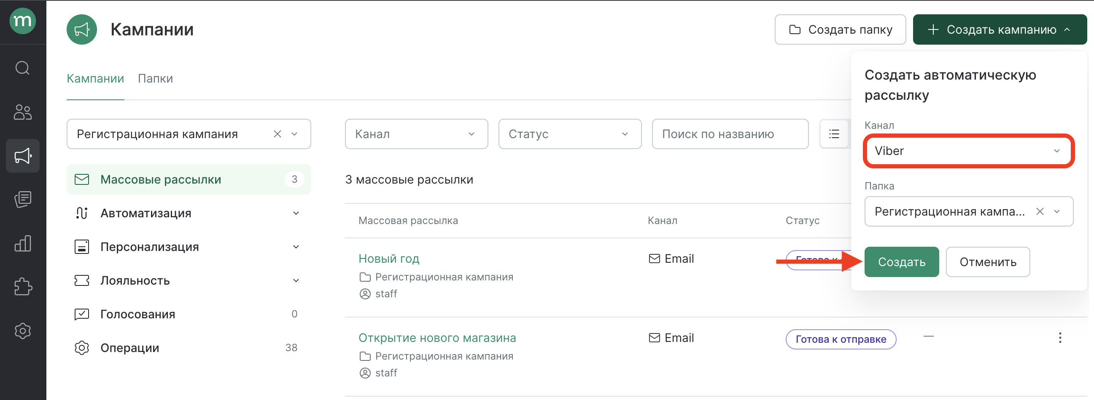Open the Новый год campaign link
This screenshot has height=400, width=1094.
tap(388, 259)
